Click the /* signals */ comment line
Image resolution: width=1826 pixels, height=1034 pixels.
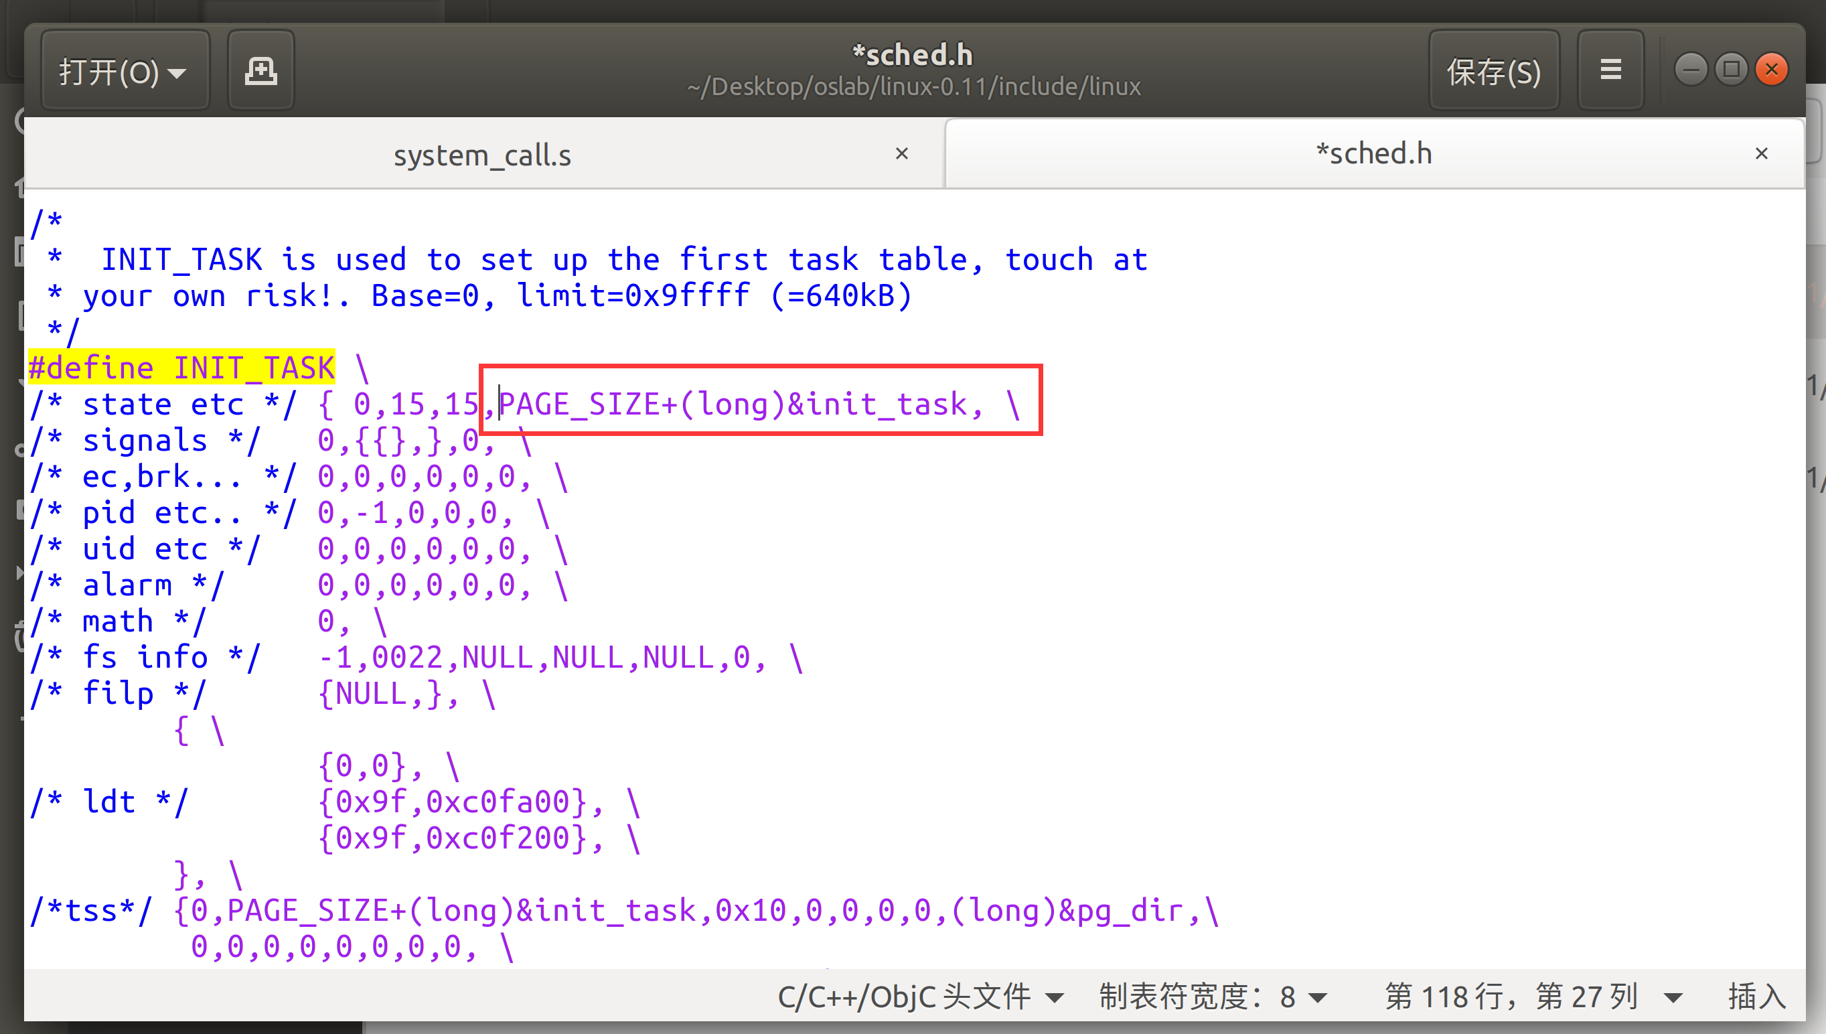pyautogui.click(x=281, y=441)
